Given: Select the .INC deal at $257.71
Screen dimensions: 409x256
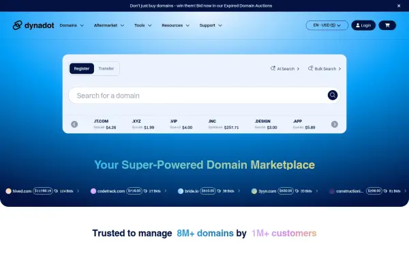Looking at the screenshot, I should click(224, 124).
